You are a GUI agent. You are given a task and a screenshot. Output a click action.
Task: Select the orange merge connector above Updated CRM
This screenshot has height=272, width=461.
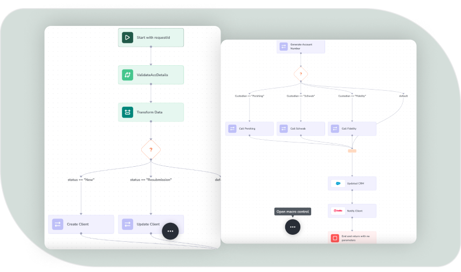click(352, 151)
